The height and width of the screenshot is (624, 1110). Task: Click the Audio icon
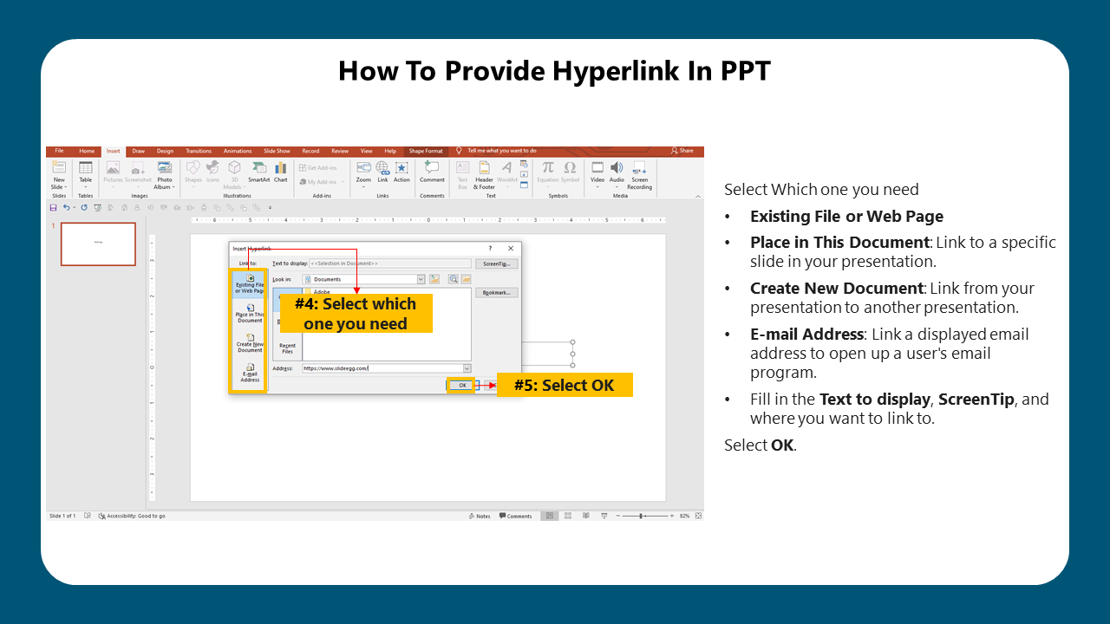(617, 167)
